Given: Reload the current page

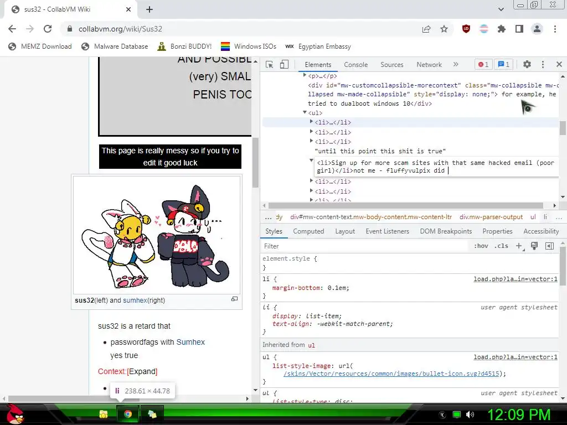Looking at the screenshot, I should click(48, 29).
